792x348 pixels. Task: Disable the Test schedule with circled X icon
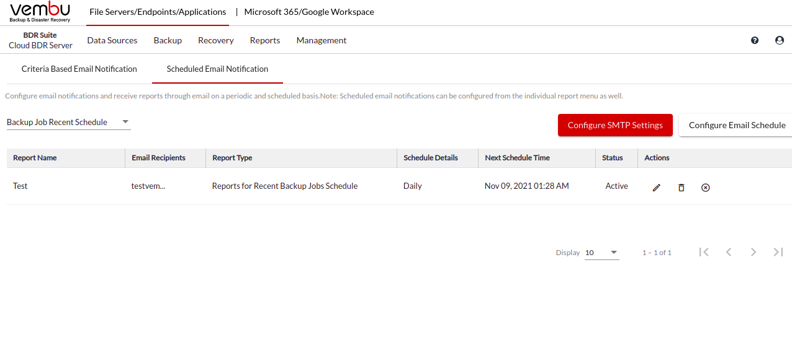705,187
